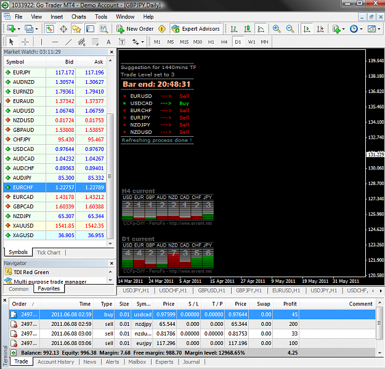
Task: Insert text with the A tool
Action: coord(108,42)
